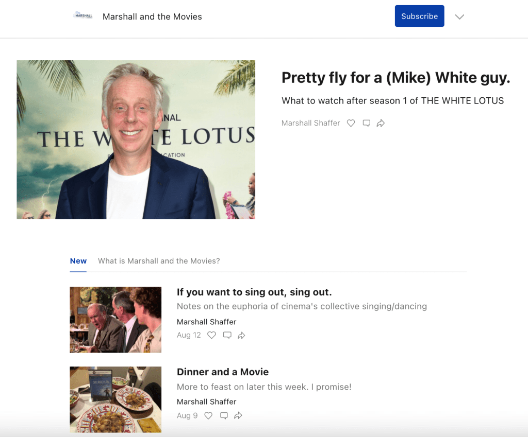
Task: Like the 'sing out' post from Aug 12
Action: (211, 335)
